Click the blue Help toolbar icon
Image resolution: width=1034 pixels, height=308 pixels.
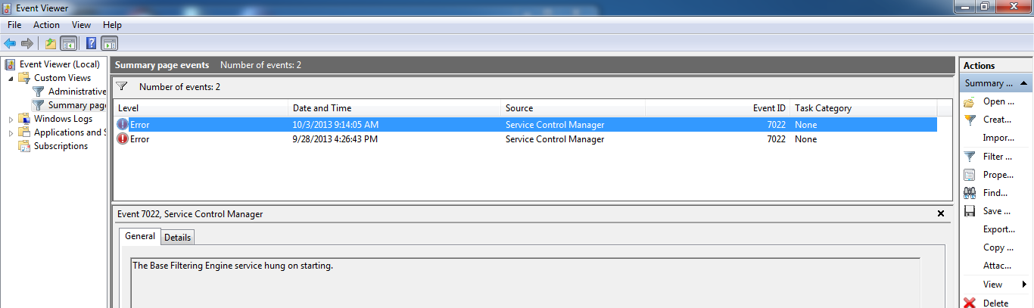(x=92, y=43)
